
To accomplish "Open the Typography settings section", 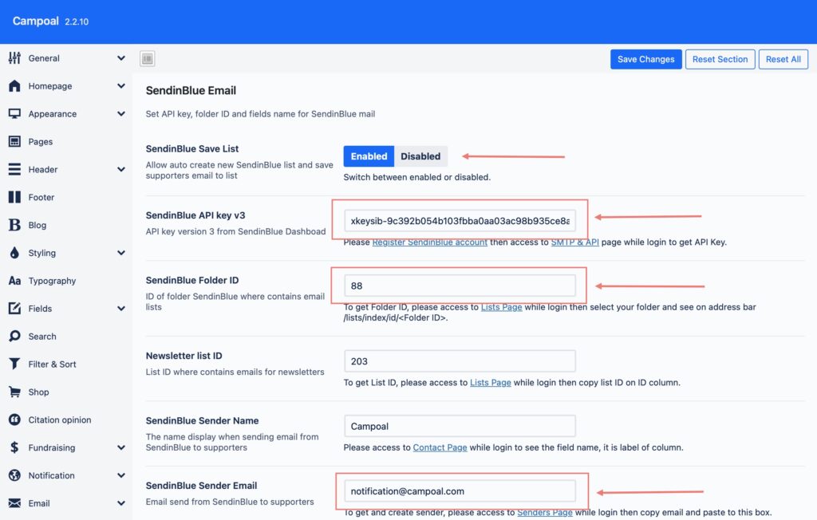I will click(x=52, y=281).
